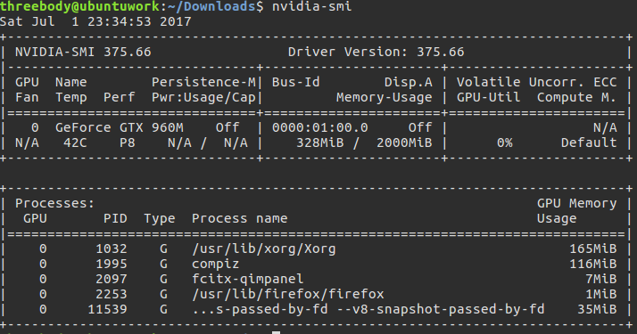This screenshot has width=637, height=334.
Task: Click the nvidia-smi command text
Action: tap(311, 6)
